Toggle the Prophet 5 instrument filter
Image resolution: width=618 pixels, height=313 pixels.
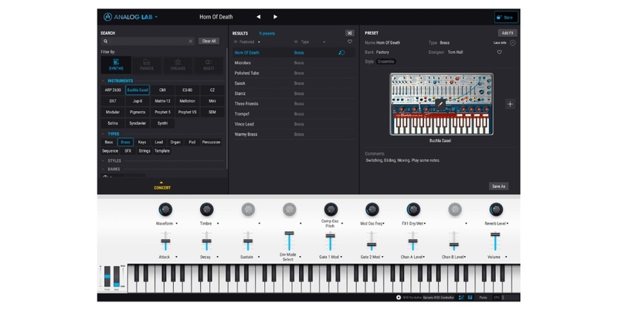(162, 112)
